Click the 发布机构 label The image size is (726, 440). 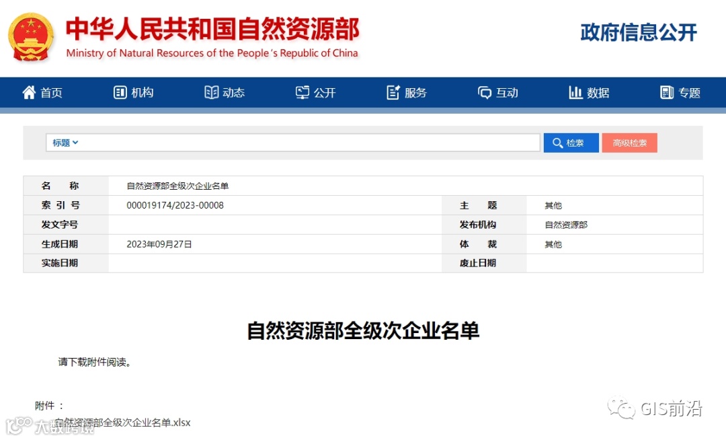click(x=478, y=225)
